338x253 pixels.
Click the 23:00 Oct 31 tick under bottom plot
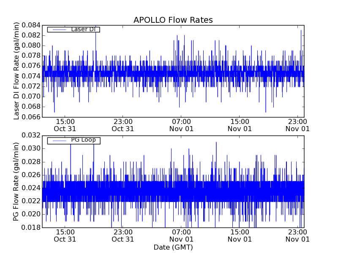pyautogui.click(x=123, y=235)
